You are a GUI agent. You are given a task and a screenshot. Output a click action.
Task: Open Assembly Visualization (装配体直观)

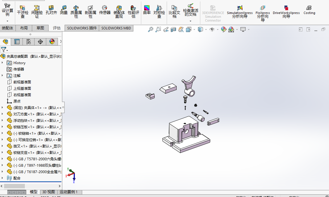coord(119,11)
